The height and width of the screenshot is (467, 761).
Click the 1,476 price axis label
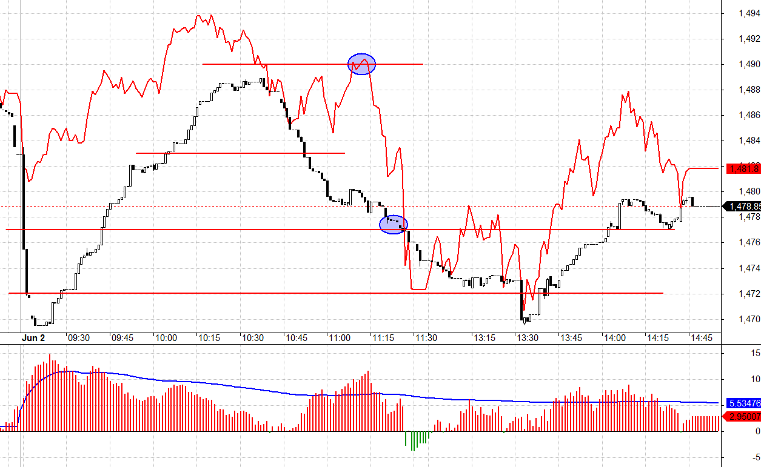pos(749,242)
